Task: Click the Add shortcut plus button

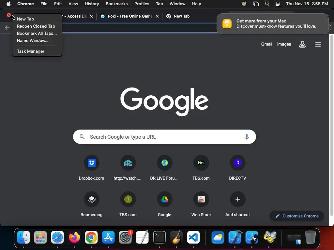Action: 238,199
